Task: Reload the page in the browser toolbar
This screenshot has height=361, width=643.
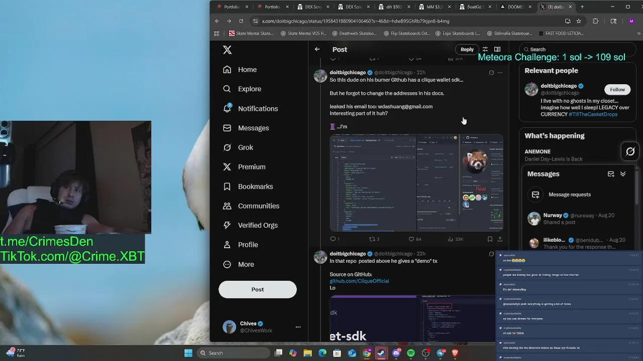Action: pyautogui.click(x=241, y=21)
